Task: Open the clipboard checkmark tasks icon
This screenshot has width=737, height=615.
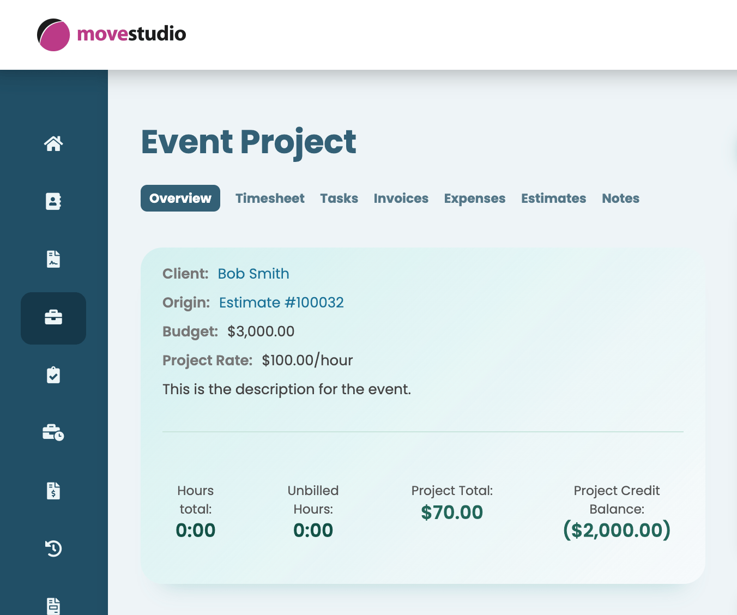Action: click(53, 376)
